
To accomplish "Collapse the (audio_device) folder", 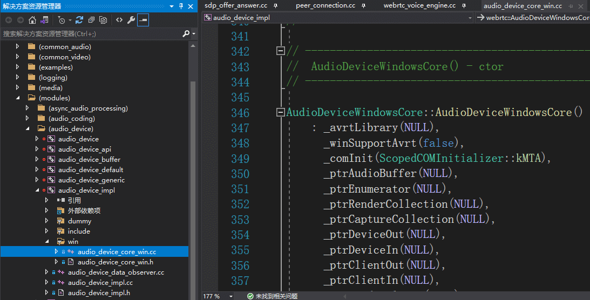I will (28, 128).
